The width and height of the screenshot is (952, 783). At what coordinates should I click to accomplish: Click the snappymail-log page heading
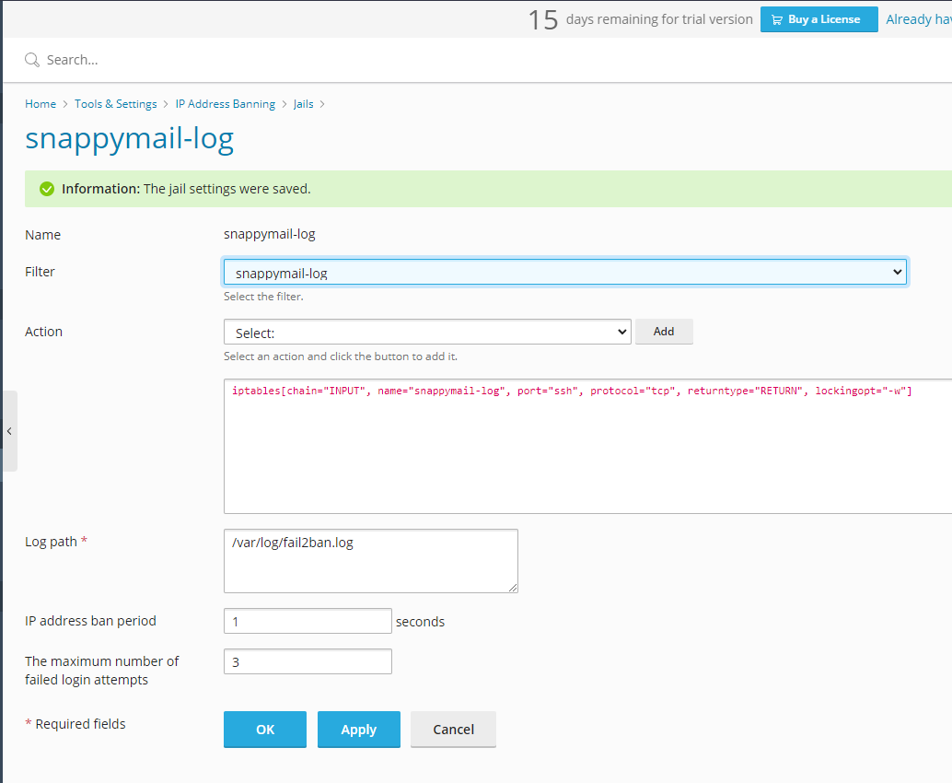pos(129,138)
